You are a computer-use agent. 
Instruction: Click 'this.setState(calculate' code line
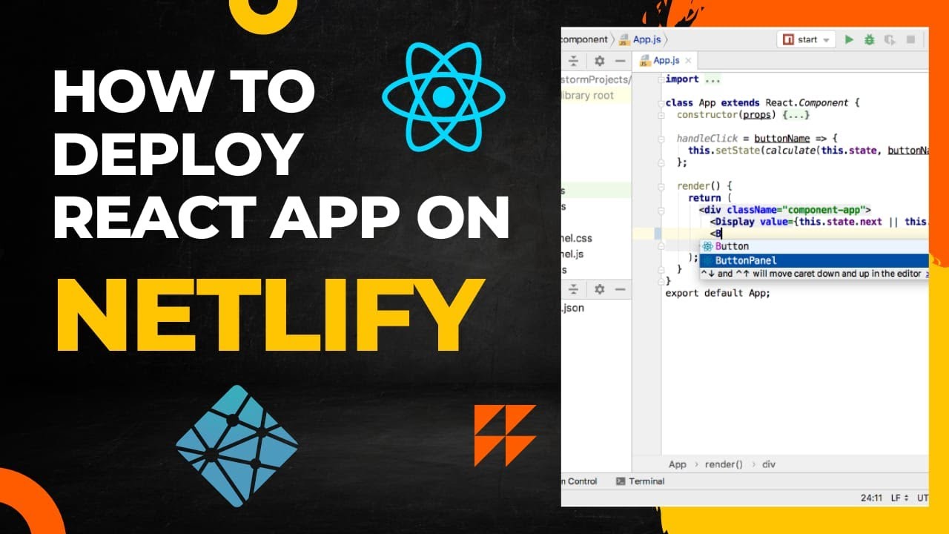tap(808, 151)
